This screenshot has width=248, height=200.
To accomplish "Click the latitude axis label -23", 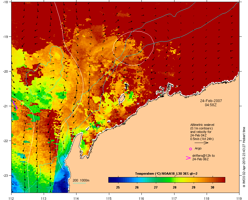I will point(6,175).
